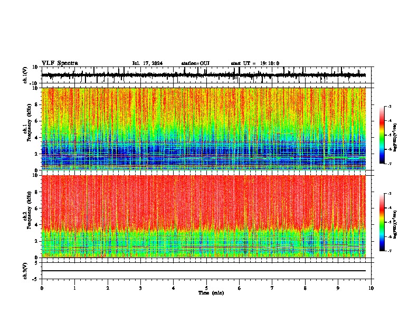
Task: Click the ch.2 spectrogram color scale bar
Action: tap(382, 222)
